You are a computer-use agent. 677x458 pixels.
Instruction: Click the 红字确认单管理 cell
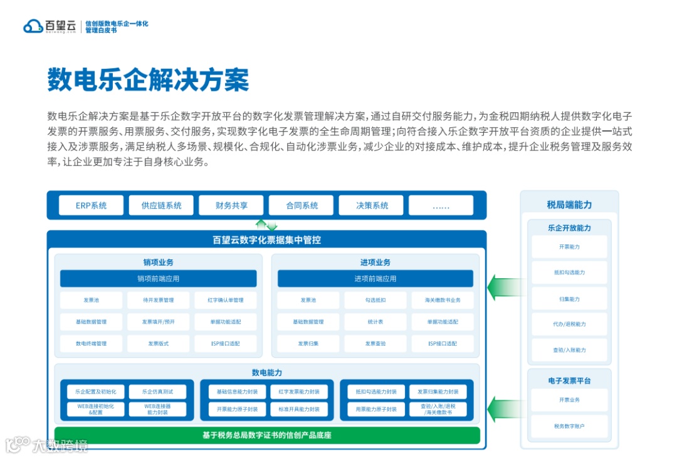[226, 300]
